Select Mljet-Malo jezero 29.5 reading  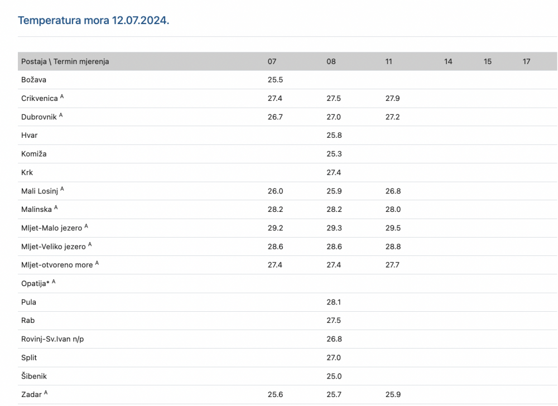tap(393, 228)
